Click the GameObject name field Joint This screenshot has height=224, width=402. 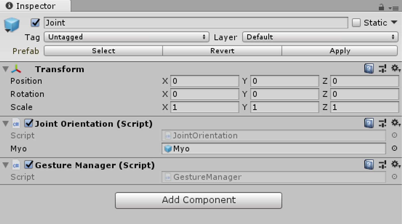(196, 23)
